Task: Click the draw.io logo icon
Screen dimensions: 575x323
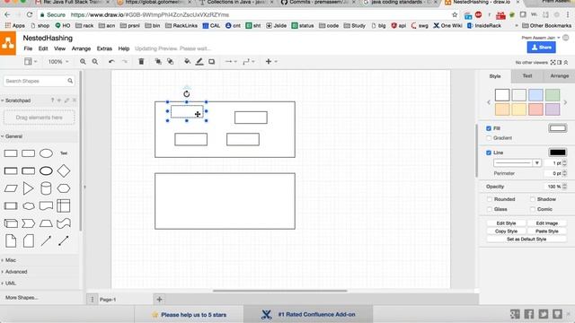Action: coord(8,43)
